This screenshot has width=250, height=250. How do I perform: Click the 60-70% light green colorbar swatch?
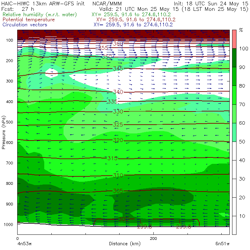234,114
